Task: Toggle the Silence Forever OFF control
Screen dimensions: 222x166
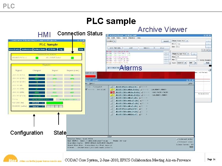Action: (x=185, y=144)
